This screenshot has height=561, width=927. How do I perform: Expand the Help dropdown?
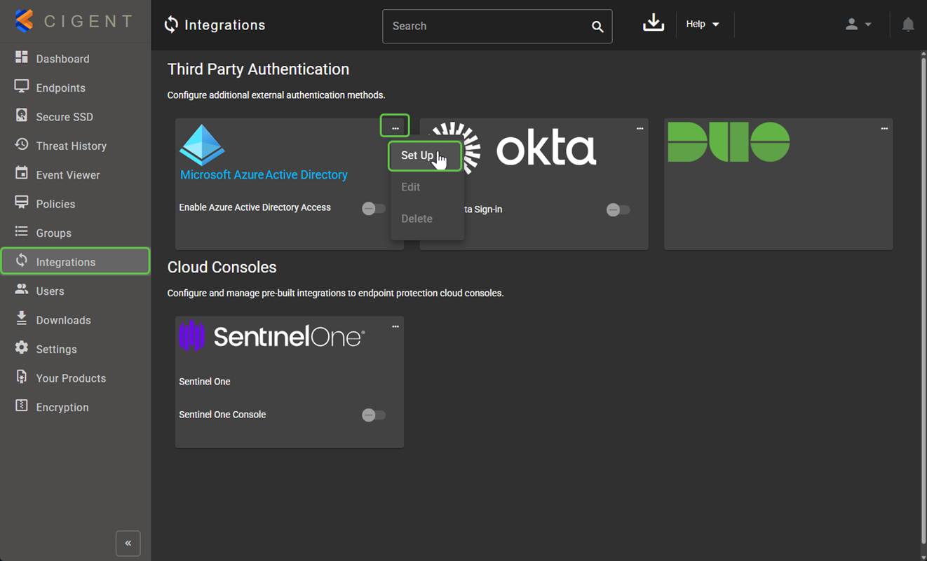pos(703,25)
